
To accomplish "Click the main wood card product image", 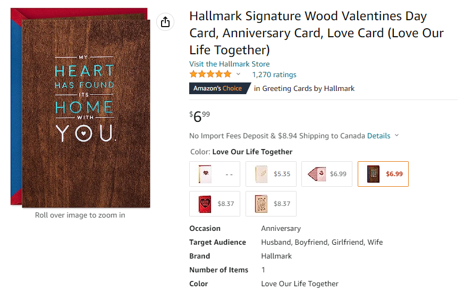I will click(86, 113).
